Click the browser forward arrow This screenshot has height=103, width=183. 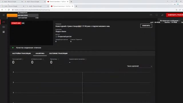[5, 10]
